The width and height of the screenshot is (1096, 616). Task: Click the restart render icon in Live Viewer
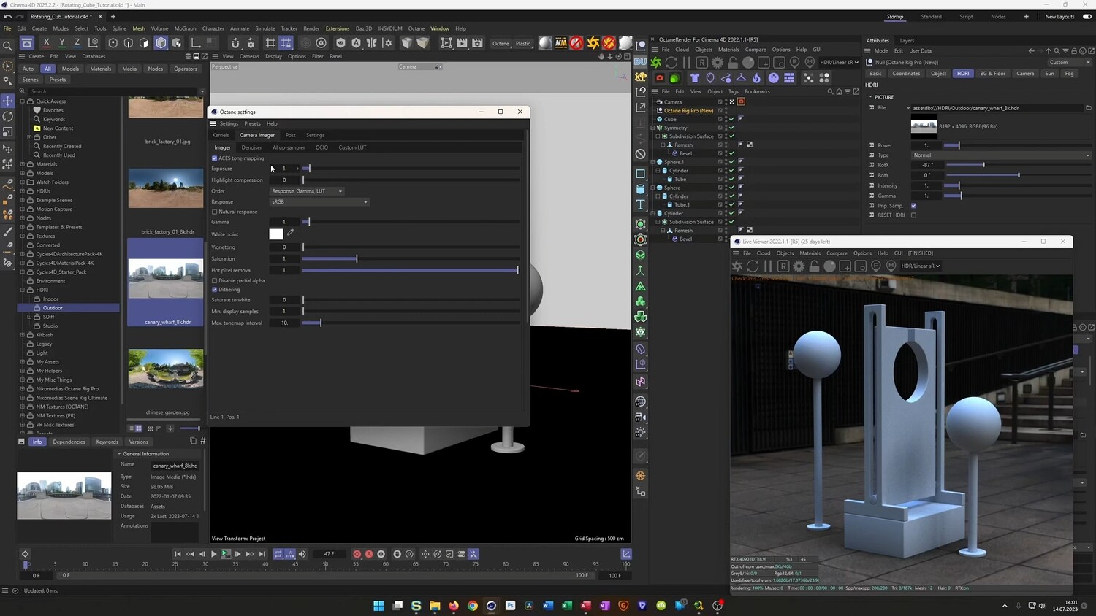(x=753, y=266)
